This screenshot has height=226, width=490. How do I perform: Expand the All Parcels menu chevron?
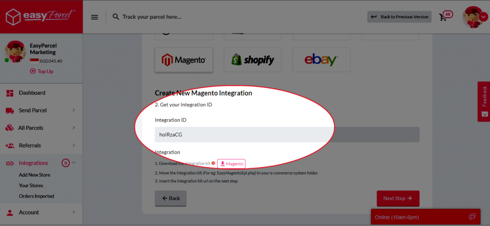tap(74, 128)
